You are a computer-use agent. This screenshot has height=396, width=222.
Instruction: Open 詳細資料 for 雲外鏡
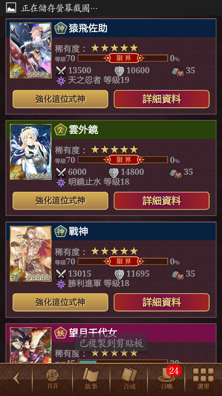pyautogui.click(x=162, y=201)
